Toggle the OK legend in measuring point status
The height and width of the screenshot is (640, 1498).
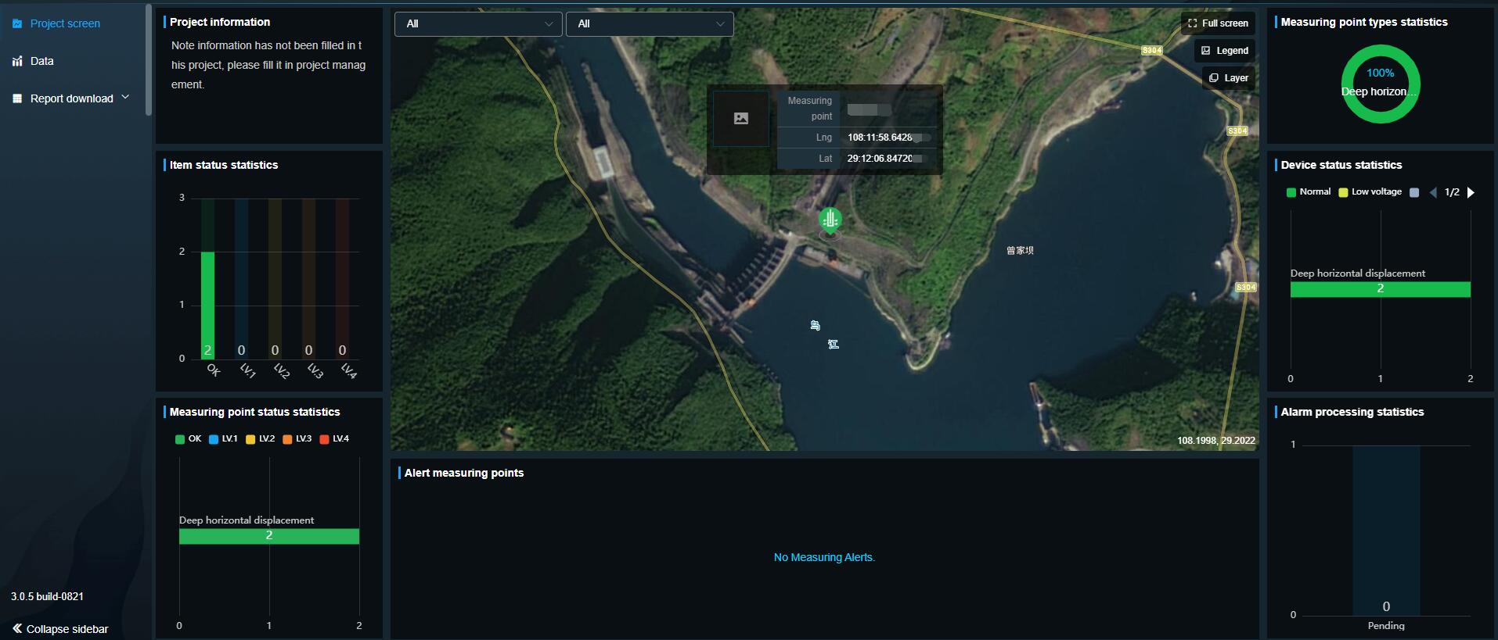pos(189,439)
